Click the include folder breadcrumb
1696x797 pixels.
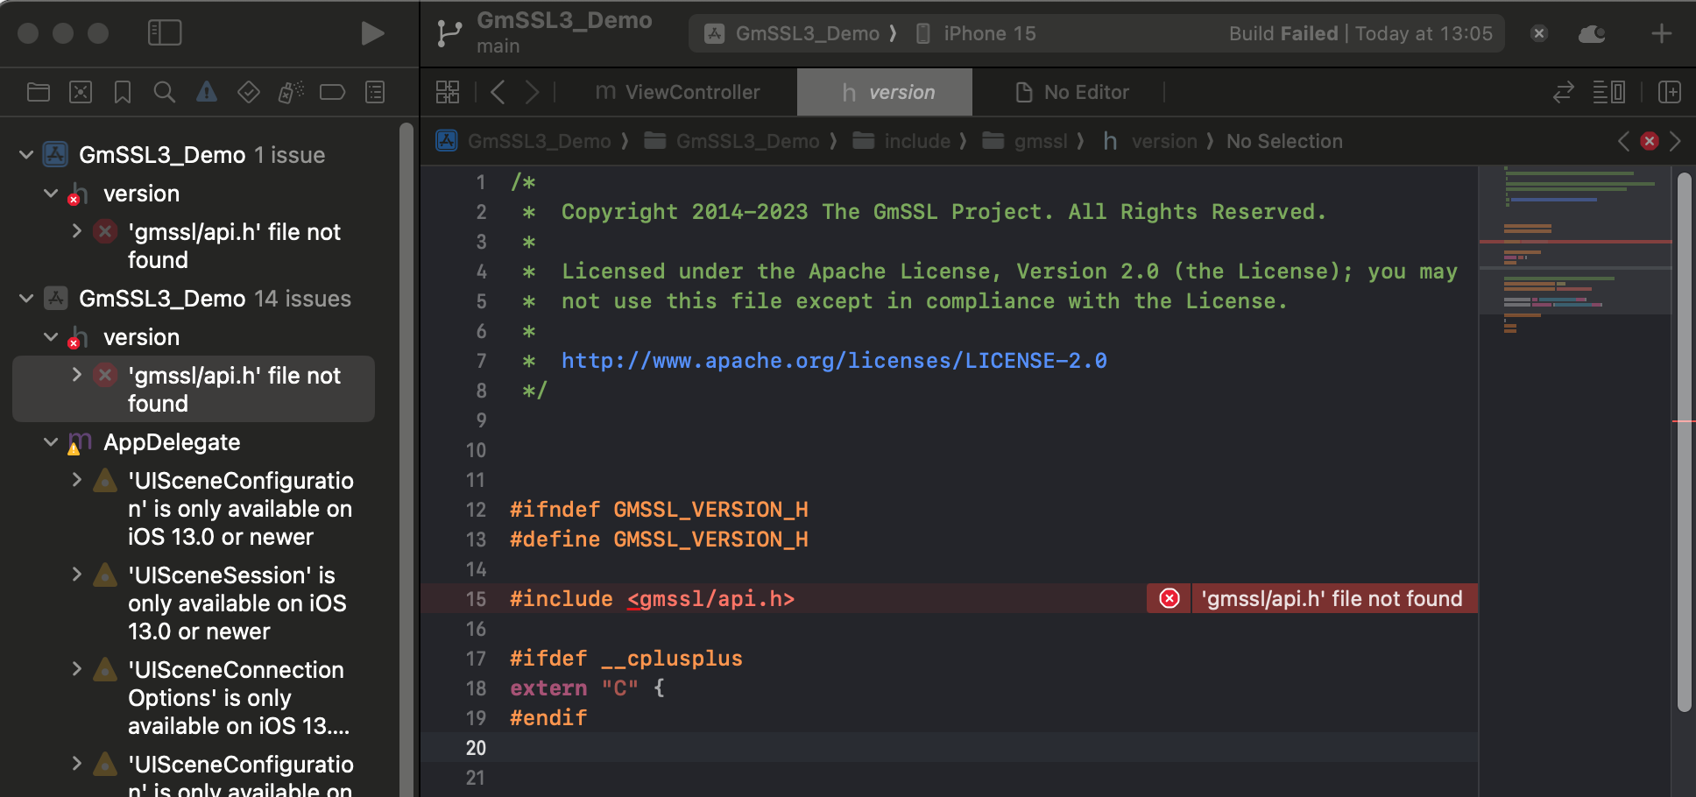coord(901,141)
